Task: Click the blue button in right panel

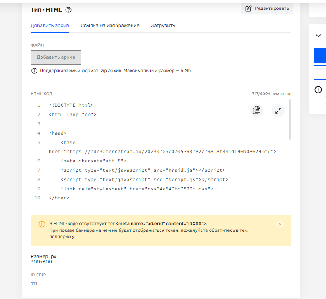Action: (x=320, y=56)
